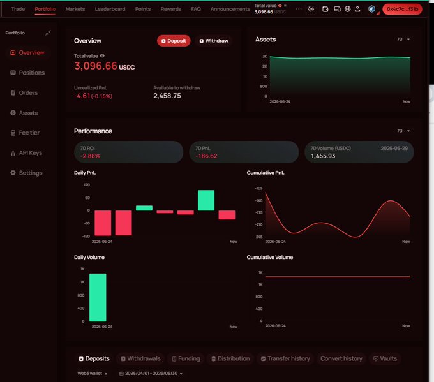Image resolution: width=434 pixels, height=382 pixels.
Task: Open the Web3 wallet dropdown
Action: pos(92,374)
